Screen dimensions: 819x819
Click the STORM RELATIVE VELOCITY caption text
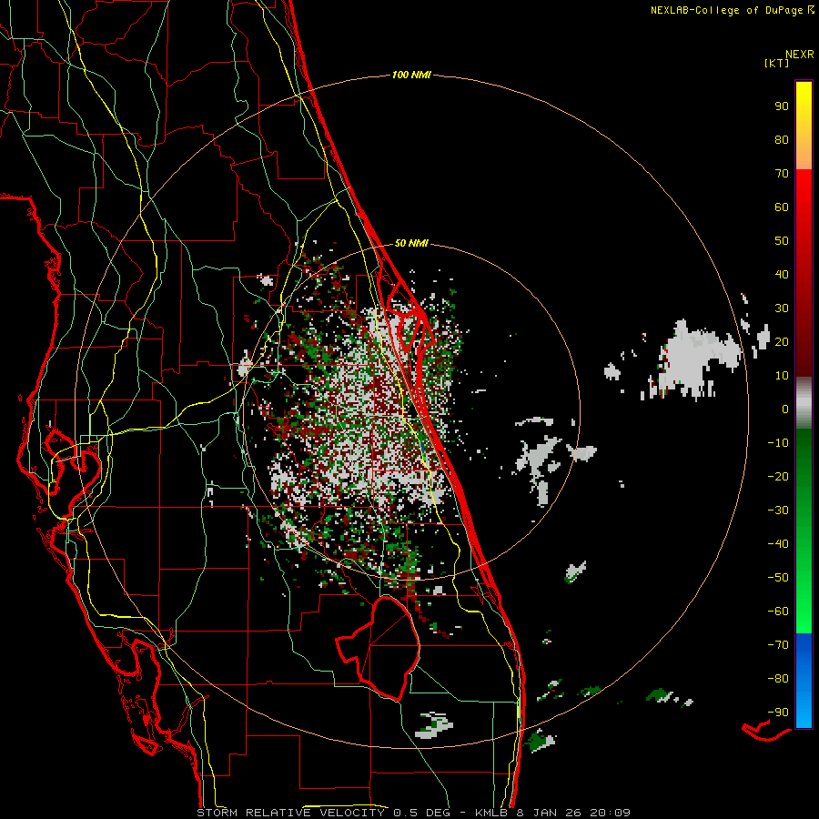(x=293, y=813)
